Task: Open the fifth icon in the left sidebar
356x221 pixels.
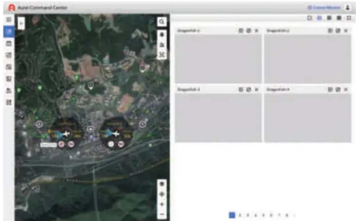Action: point(9,67)
